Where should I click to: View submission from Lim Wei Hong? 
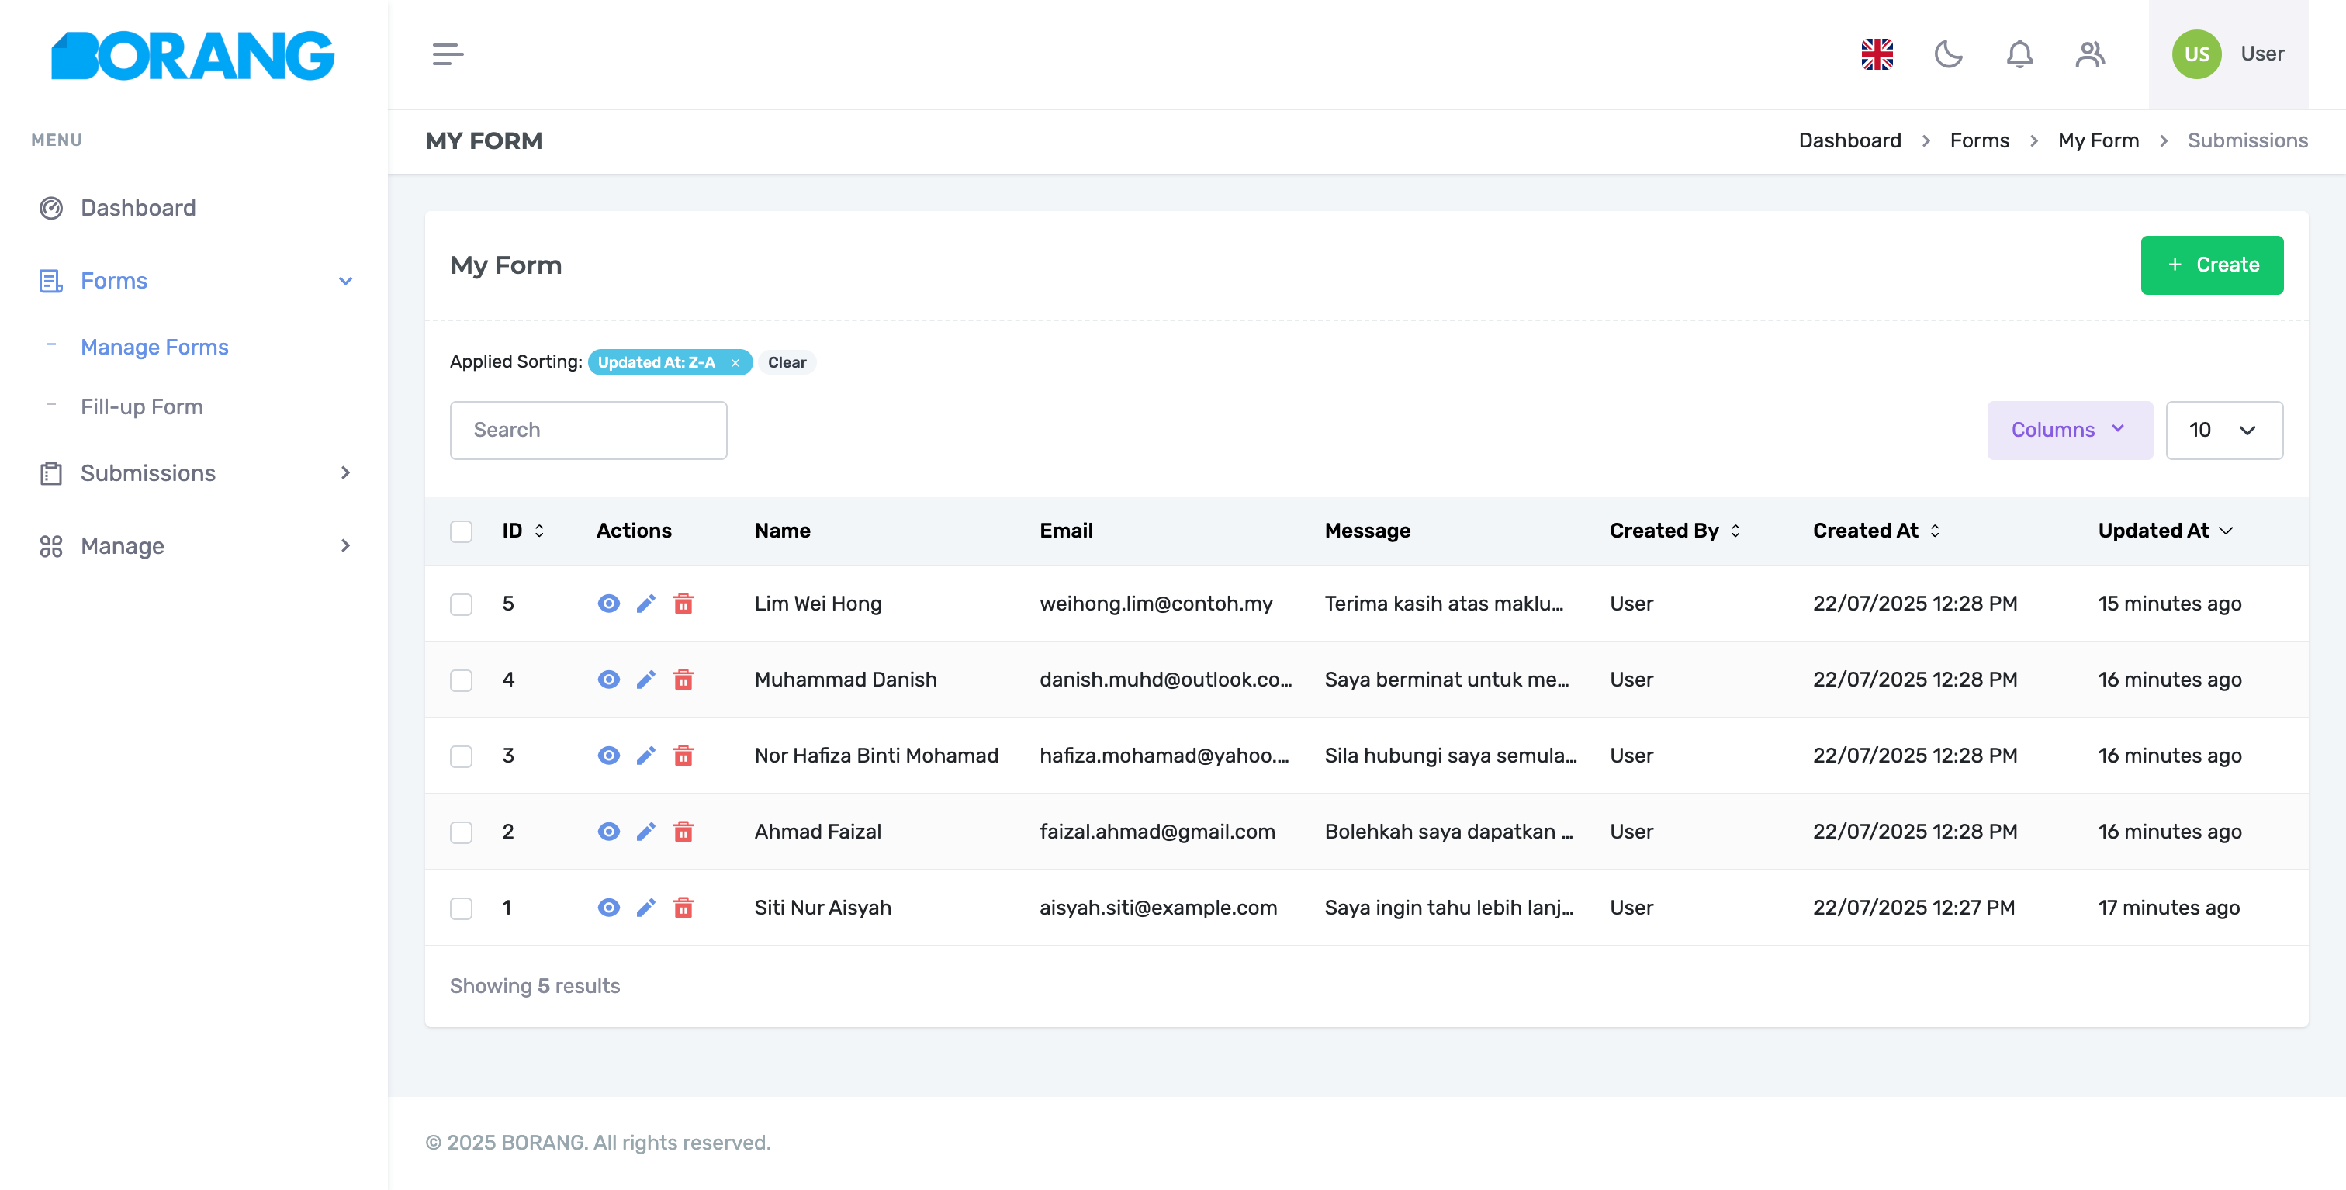608,604
